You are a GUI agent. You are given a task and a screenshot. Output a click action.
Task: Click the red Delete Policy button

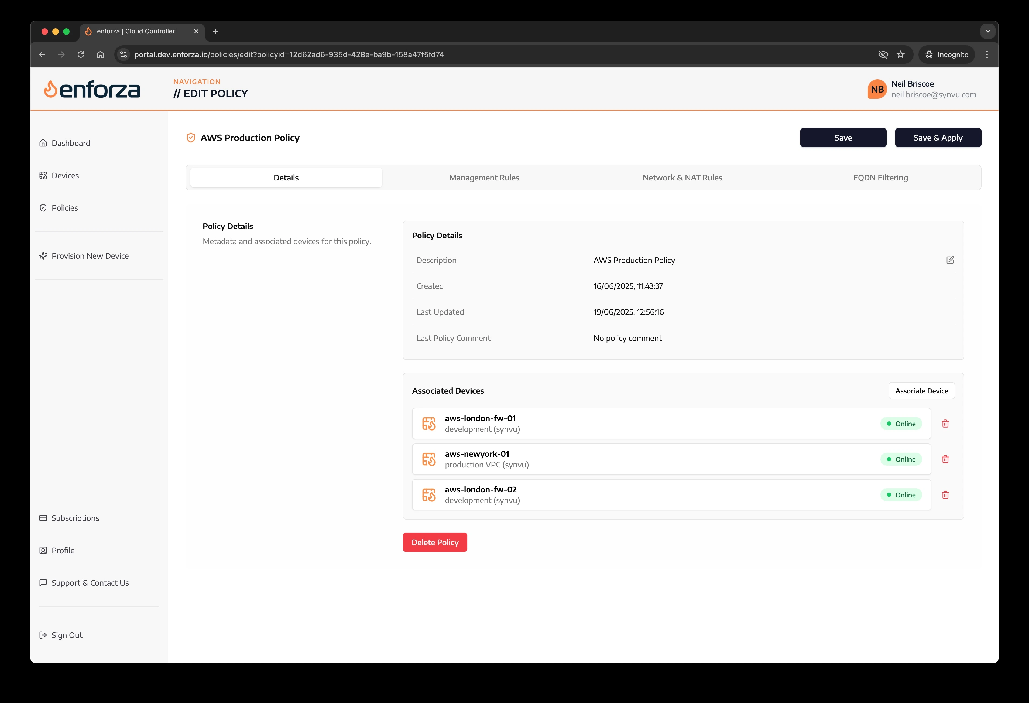click(435, 542)
